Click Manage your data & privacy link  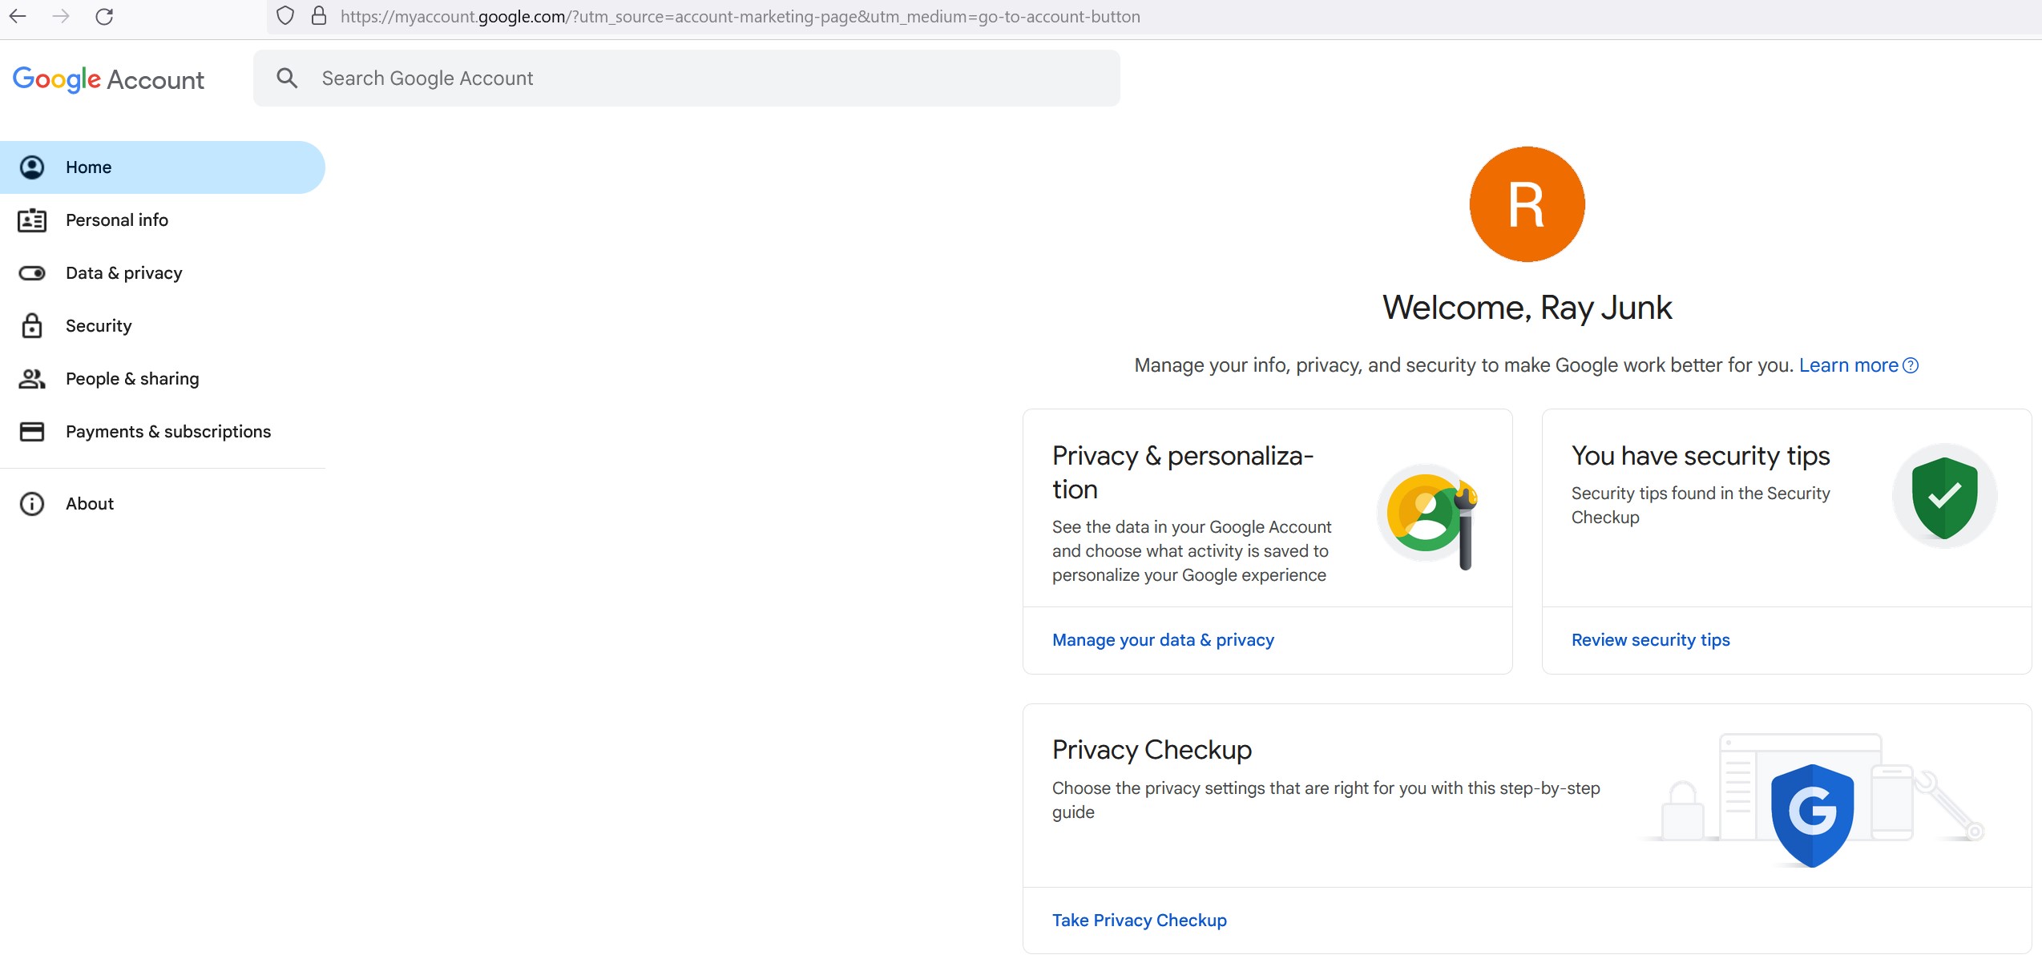click(1162, 640)
